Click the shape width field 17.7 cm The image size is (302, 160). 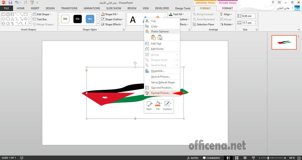[x=248, y=23]
